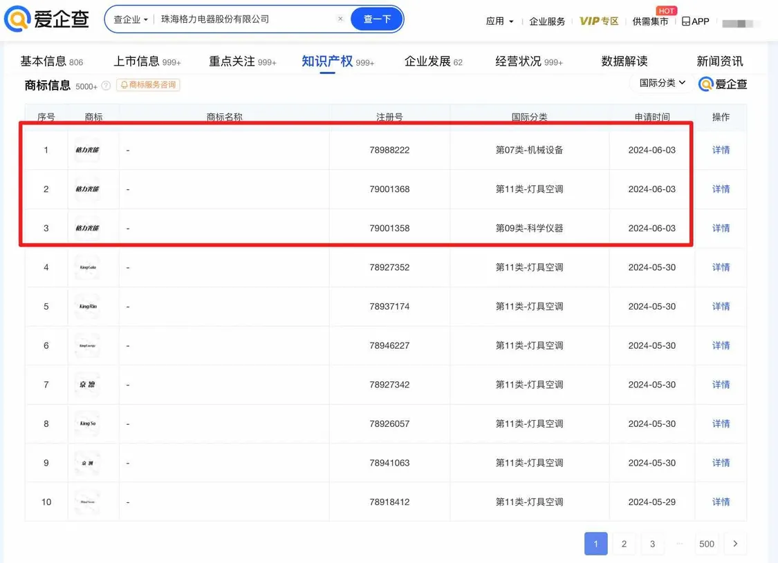Click the 商标服务咨询 bell badge
Image resolution: width=778 pixels, height=563 pixels.
(148, 85)
